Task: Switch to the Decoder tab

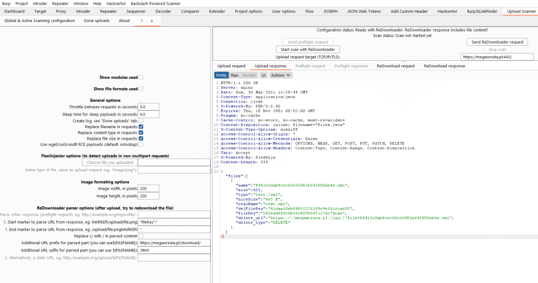Action: point(163,12)
